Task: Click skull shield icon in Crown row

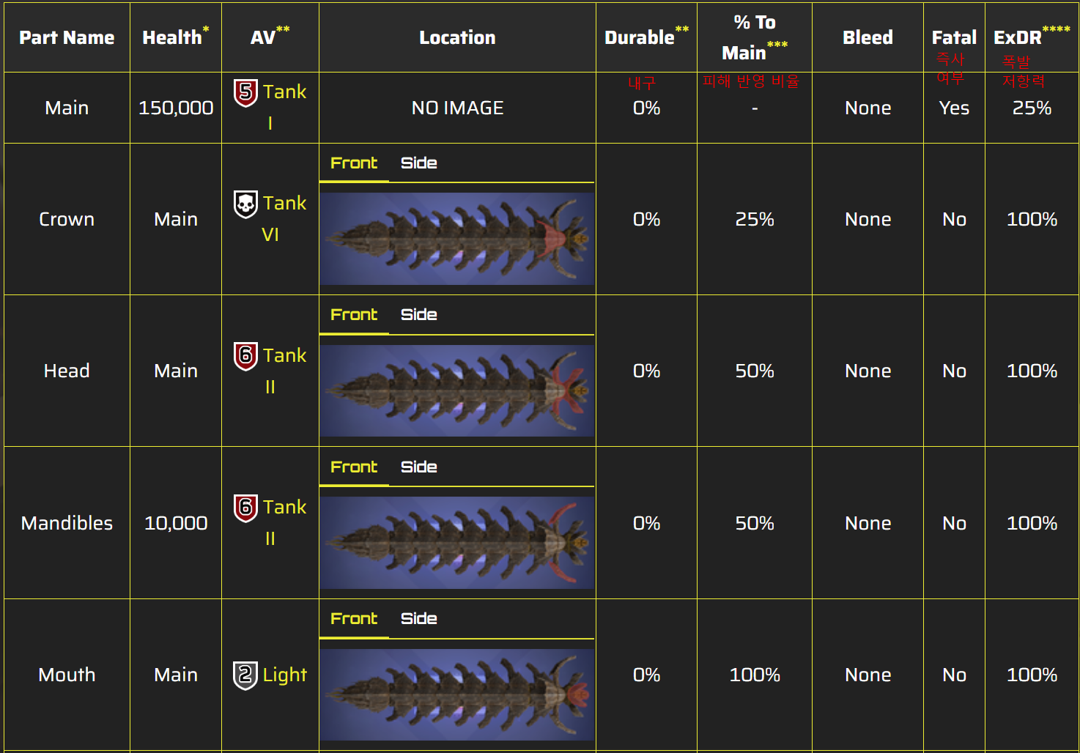Action: click(245, 204)
